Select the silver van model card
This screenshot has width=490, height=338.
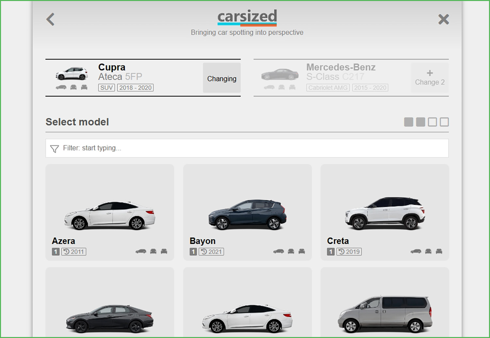tap(385, 302)
